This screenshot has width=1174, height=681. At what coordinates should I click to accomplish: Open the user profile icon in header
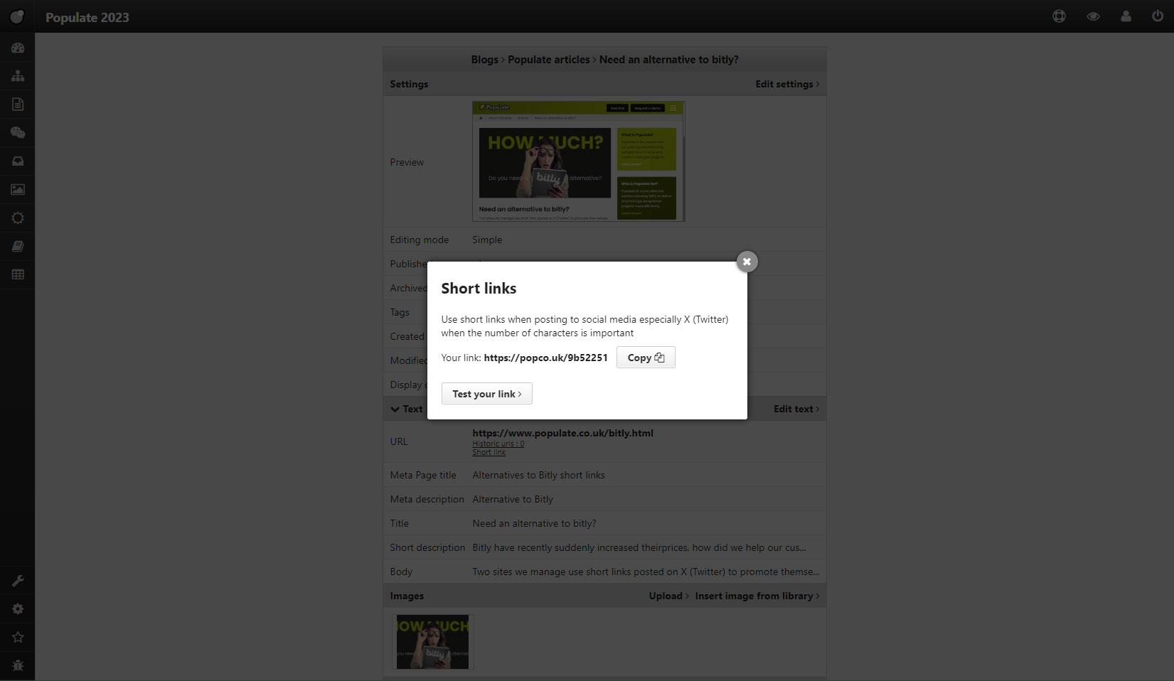pos(1126,16)
